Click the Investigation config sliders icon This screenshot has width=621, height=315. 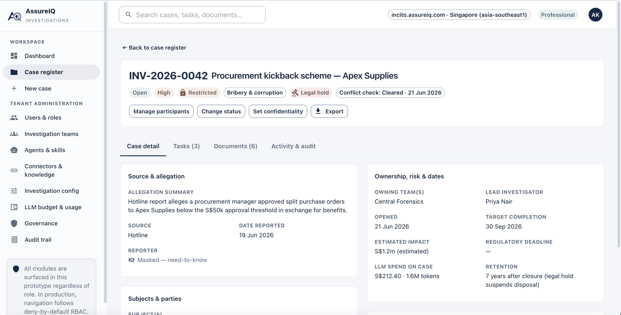coord(14,191)
